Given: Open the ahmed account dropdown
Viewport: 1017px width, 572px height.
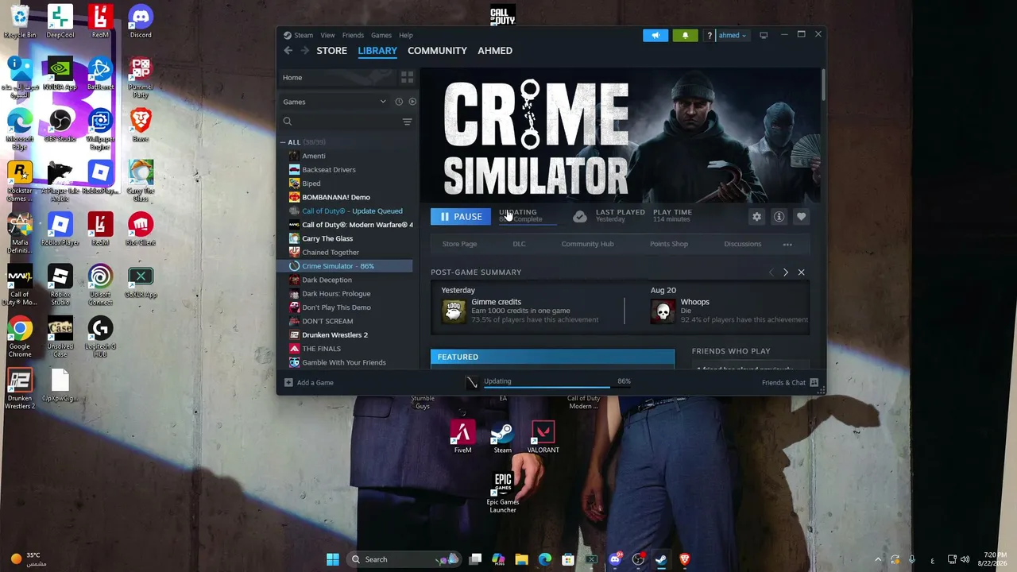Looking at the screenshot, I should point(732,35).
